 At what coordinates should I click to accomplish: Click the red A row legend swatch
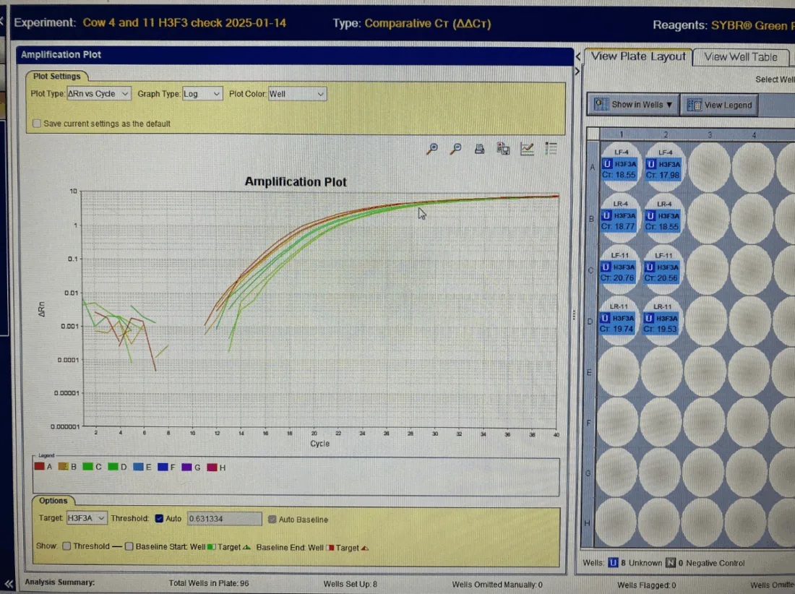[39, 467]
